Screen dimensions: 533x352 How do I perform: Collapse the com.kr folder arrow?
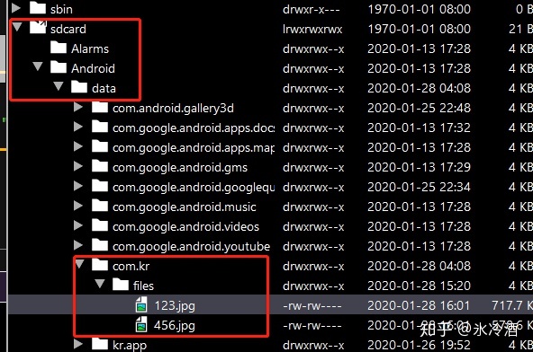79,263
